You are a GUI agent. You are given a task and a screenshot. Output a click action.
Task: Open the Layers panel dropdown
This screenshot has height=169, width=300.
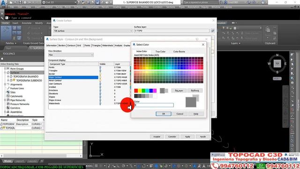coord(235,43)
